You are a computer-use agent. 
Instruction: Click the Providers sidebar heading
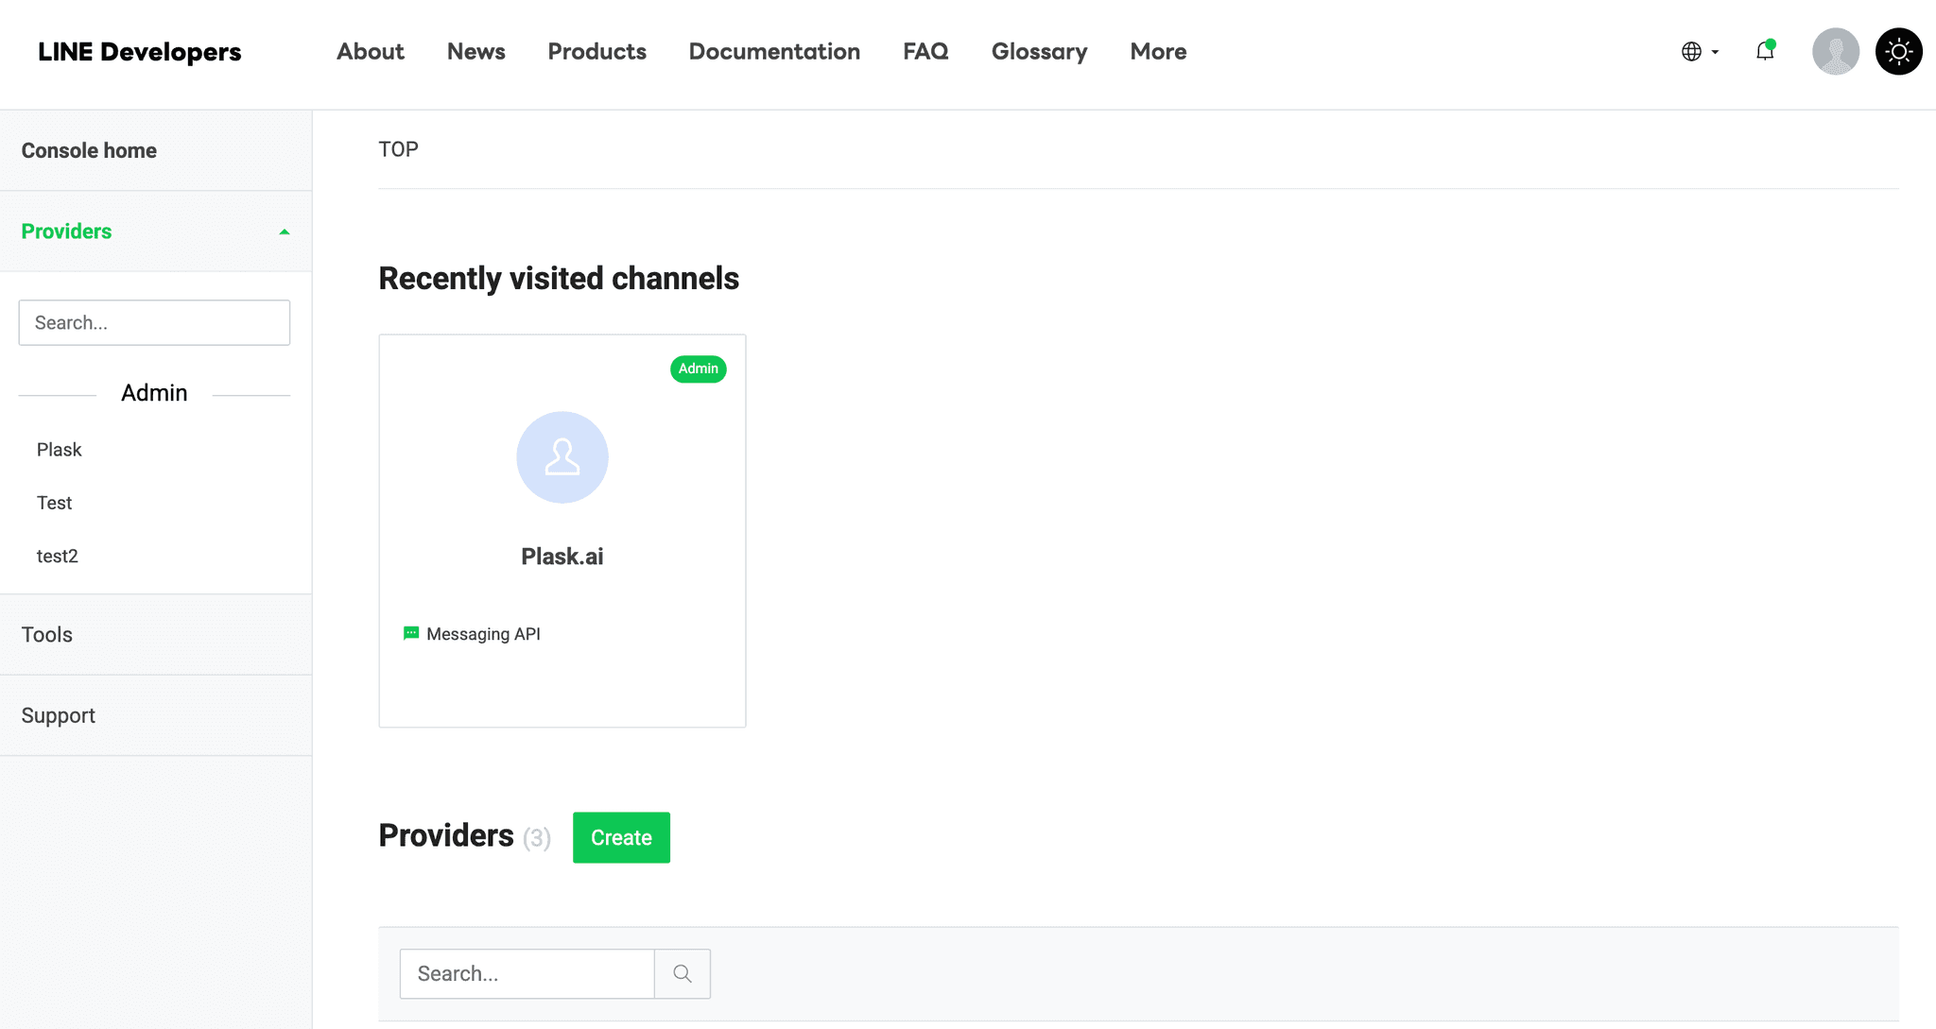[66, 232]
